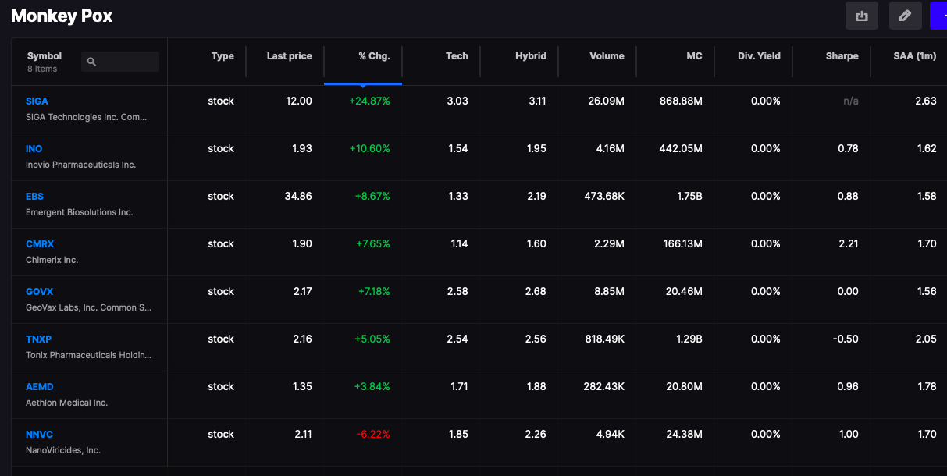Sort by the Hybrid column header
Image resolution: width=947 pixels, height=476 pixels.
531,56
